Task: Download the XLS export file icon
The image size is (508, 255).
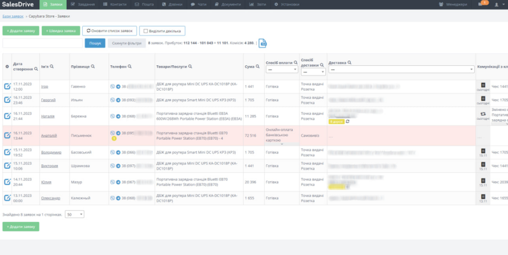Action: [263, 44]
